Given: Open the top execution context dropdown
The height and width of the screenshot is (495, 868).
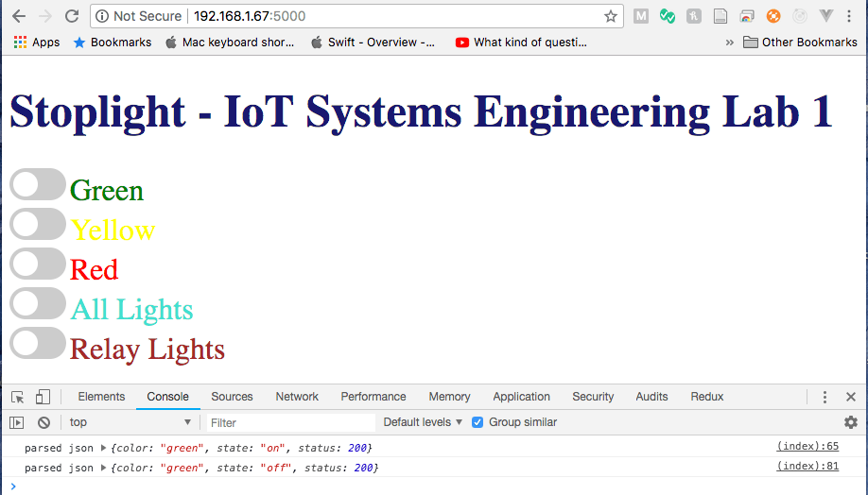Looking at the screenshot, I should tap(130, 422).
